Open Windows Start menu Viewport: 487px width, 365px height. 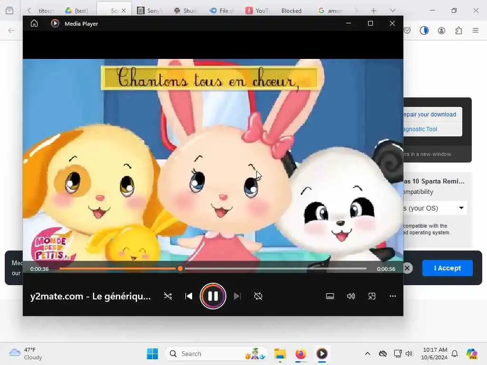click(x=153, y=354)
